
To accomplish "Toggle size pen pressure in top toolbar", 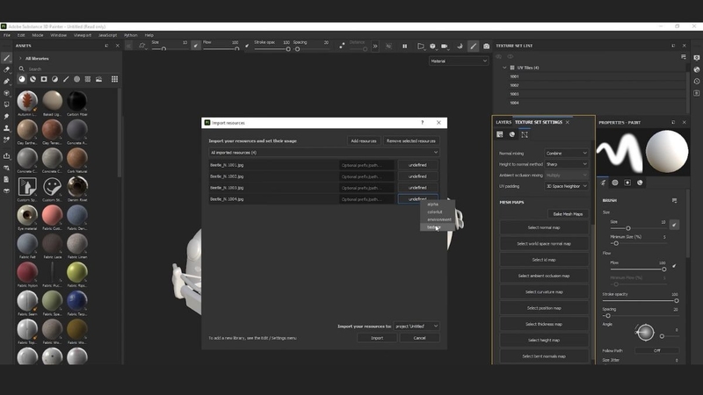I will pos(195,46).
